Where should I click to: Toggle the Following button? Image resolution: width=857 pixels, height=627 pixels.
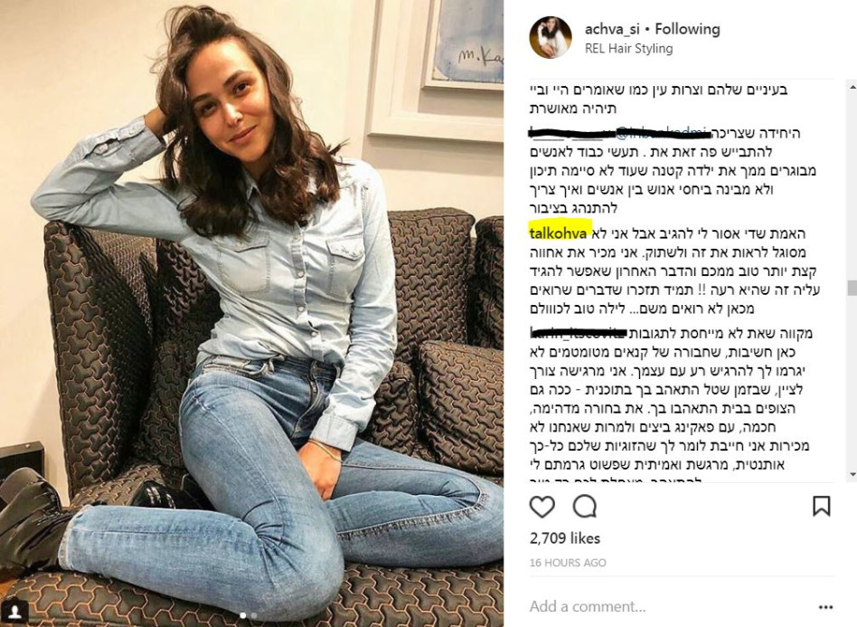point(688,28)
